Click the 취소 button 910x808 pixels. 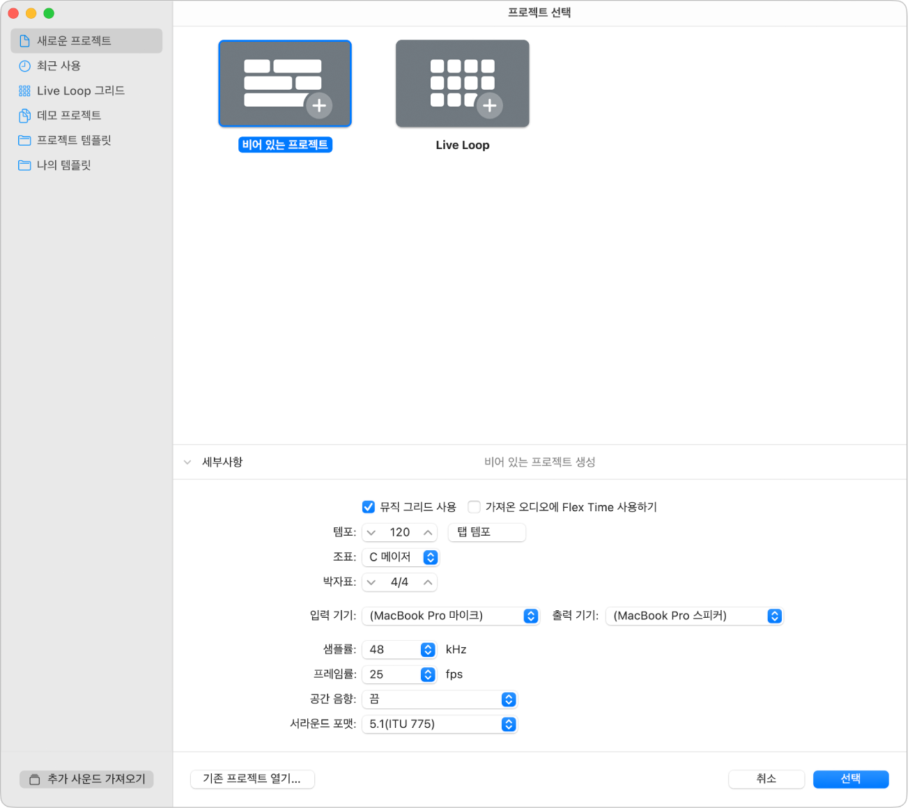click(x=766, y=779)
